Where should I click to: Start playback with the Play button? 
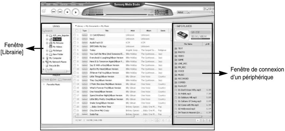(x=76, y=12)
